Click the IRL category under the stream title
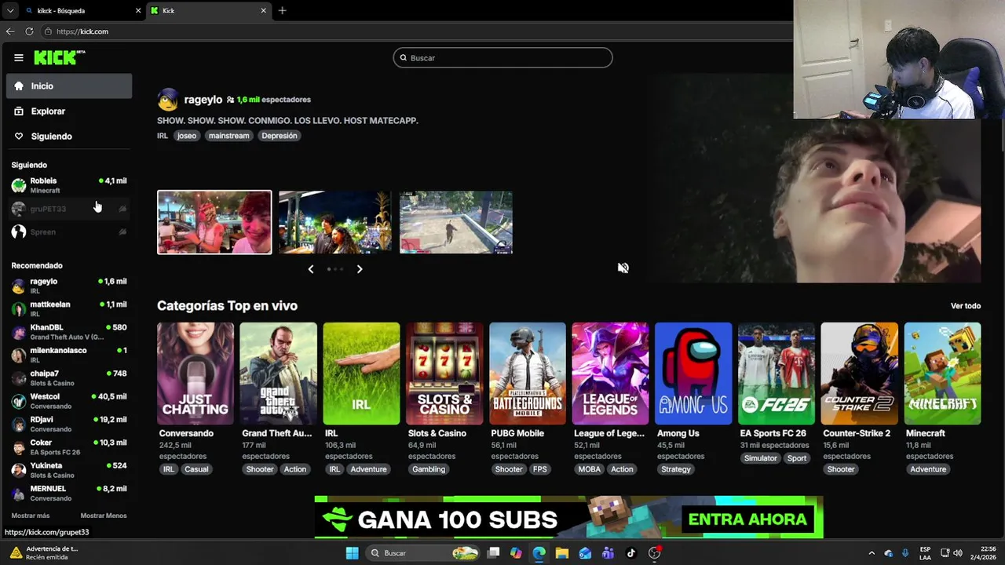This screenshot has width=1005, height=565. [163, 136]
